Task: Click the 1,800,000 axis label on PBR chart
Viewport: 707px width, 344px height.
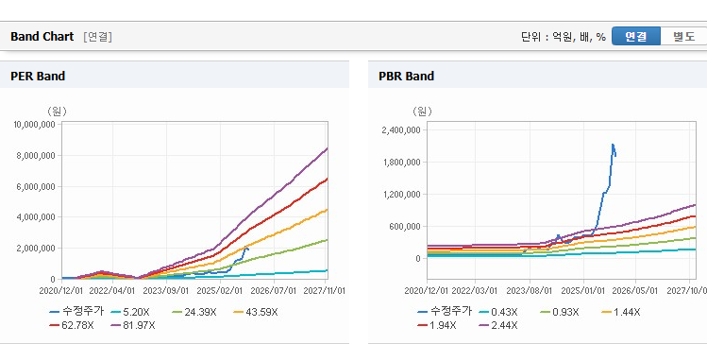Action: tap(401, 162)
